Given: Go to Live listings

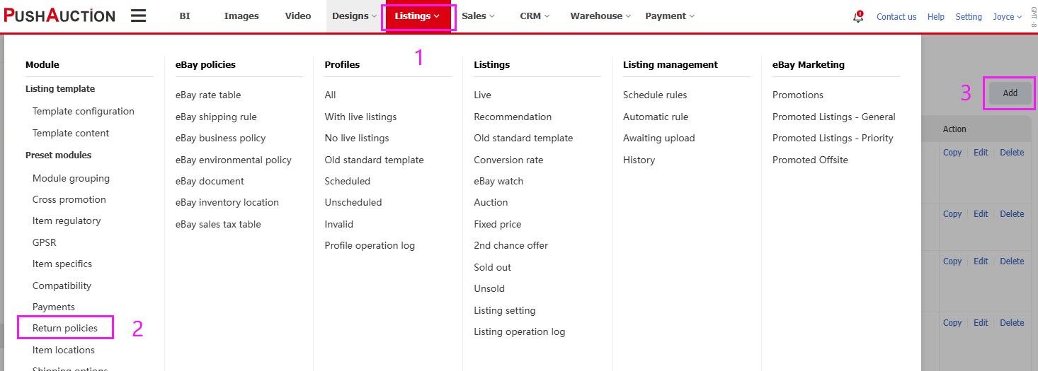Looking at the screenshot, I should (482, 95).
